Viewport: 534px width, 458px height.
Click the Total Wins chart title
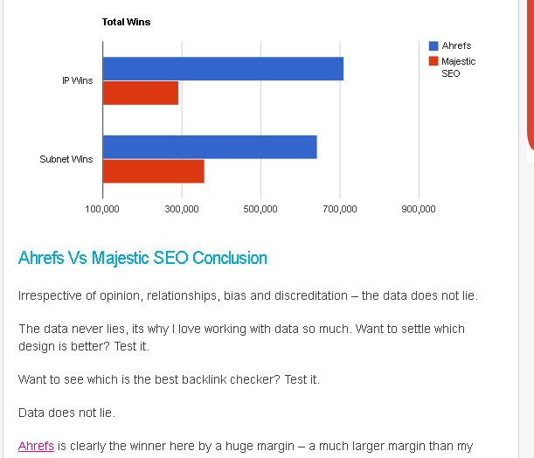pyautogui.click(x=126, y=22)
